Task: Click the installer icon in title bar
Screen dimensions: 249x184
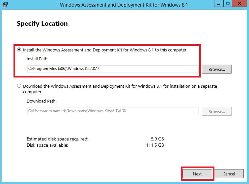Action: [5, 5]
